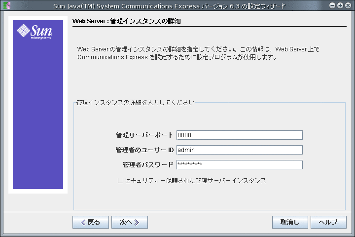Click the 管理者のユーザー ID label
This screenshot has width=355, height=237.
(144, 150)
